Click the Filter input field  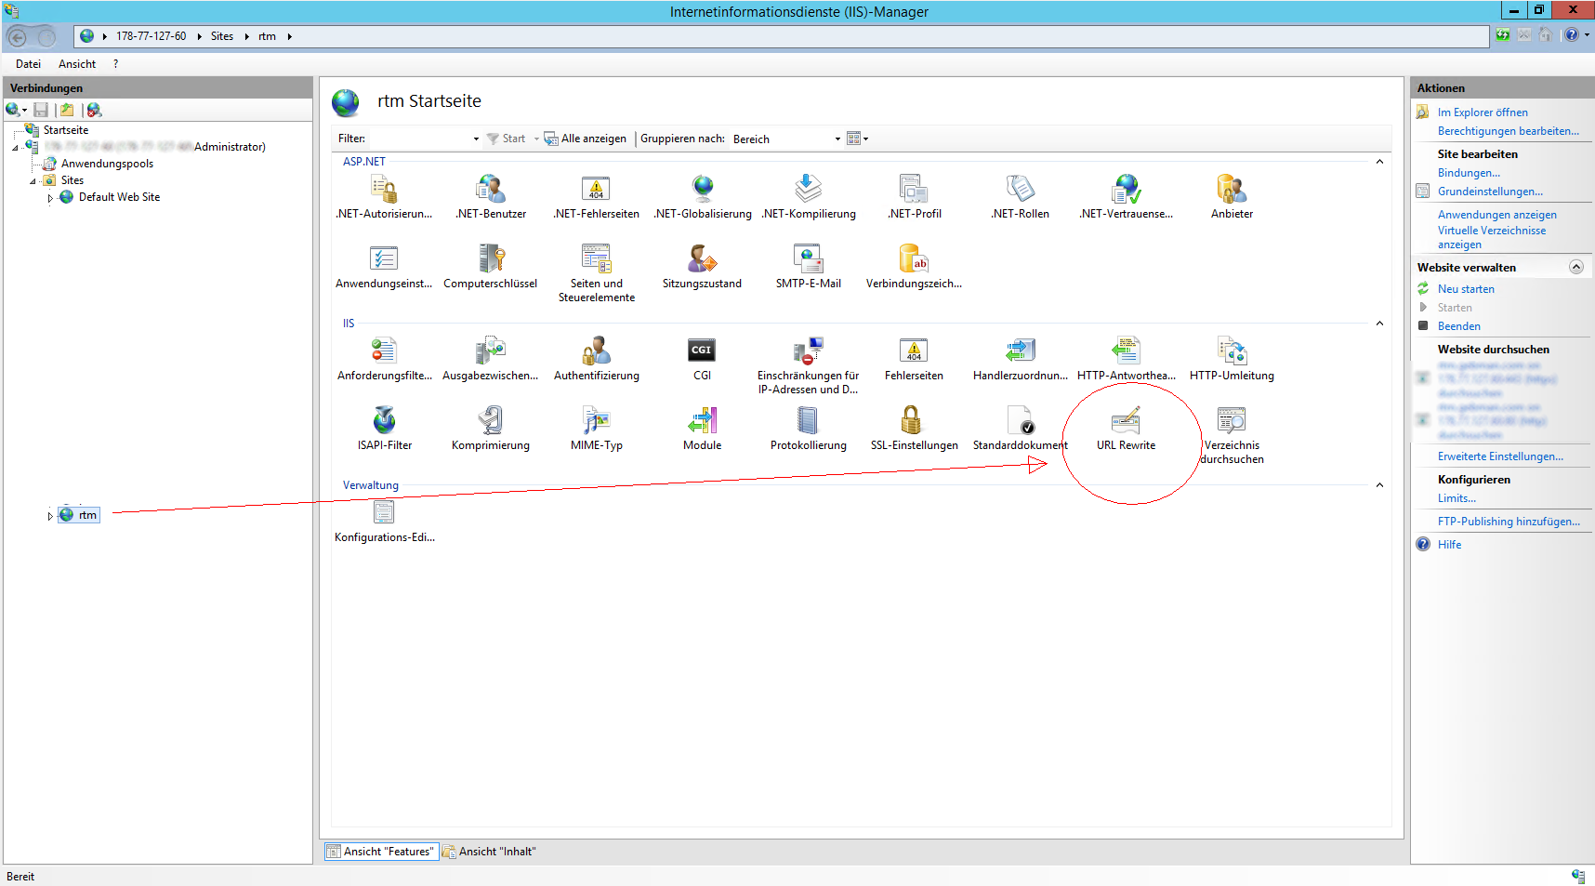tap(418, 139)
